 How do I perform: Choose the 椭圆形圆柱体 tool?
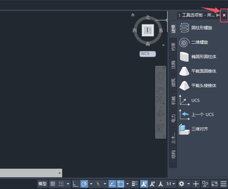(x=198, y=57)
